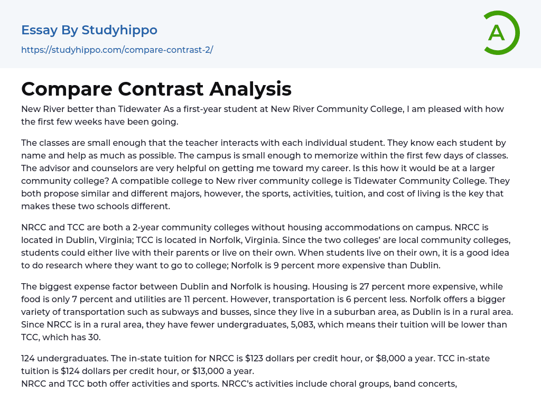Click the green Studyhippo A logo
This screenshot has height=420, width=541.
[x=501, y=33]
